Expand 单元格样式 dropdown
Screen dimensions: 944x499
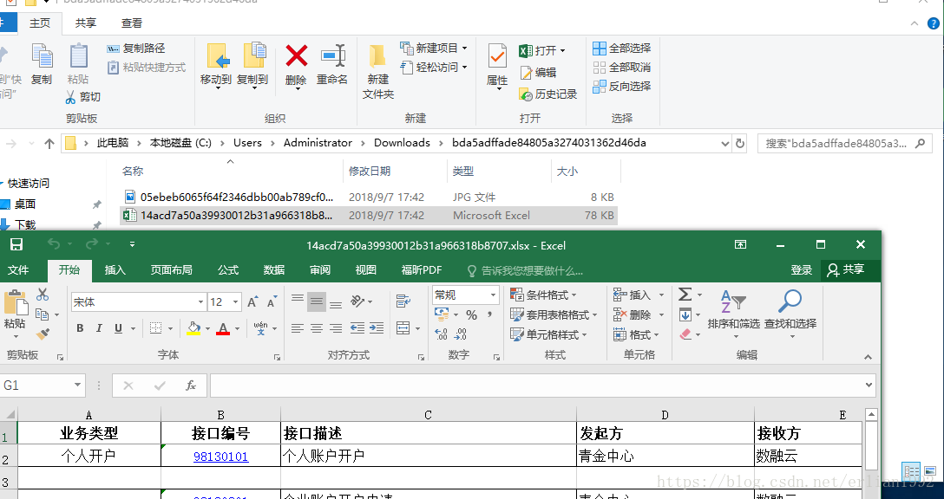pyautogui.click(x=584, y=334)
